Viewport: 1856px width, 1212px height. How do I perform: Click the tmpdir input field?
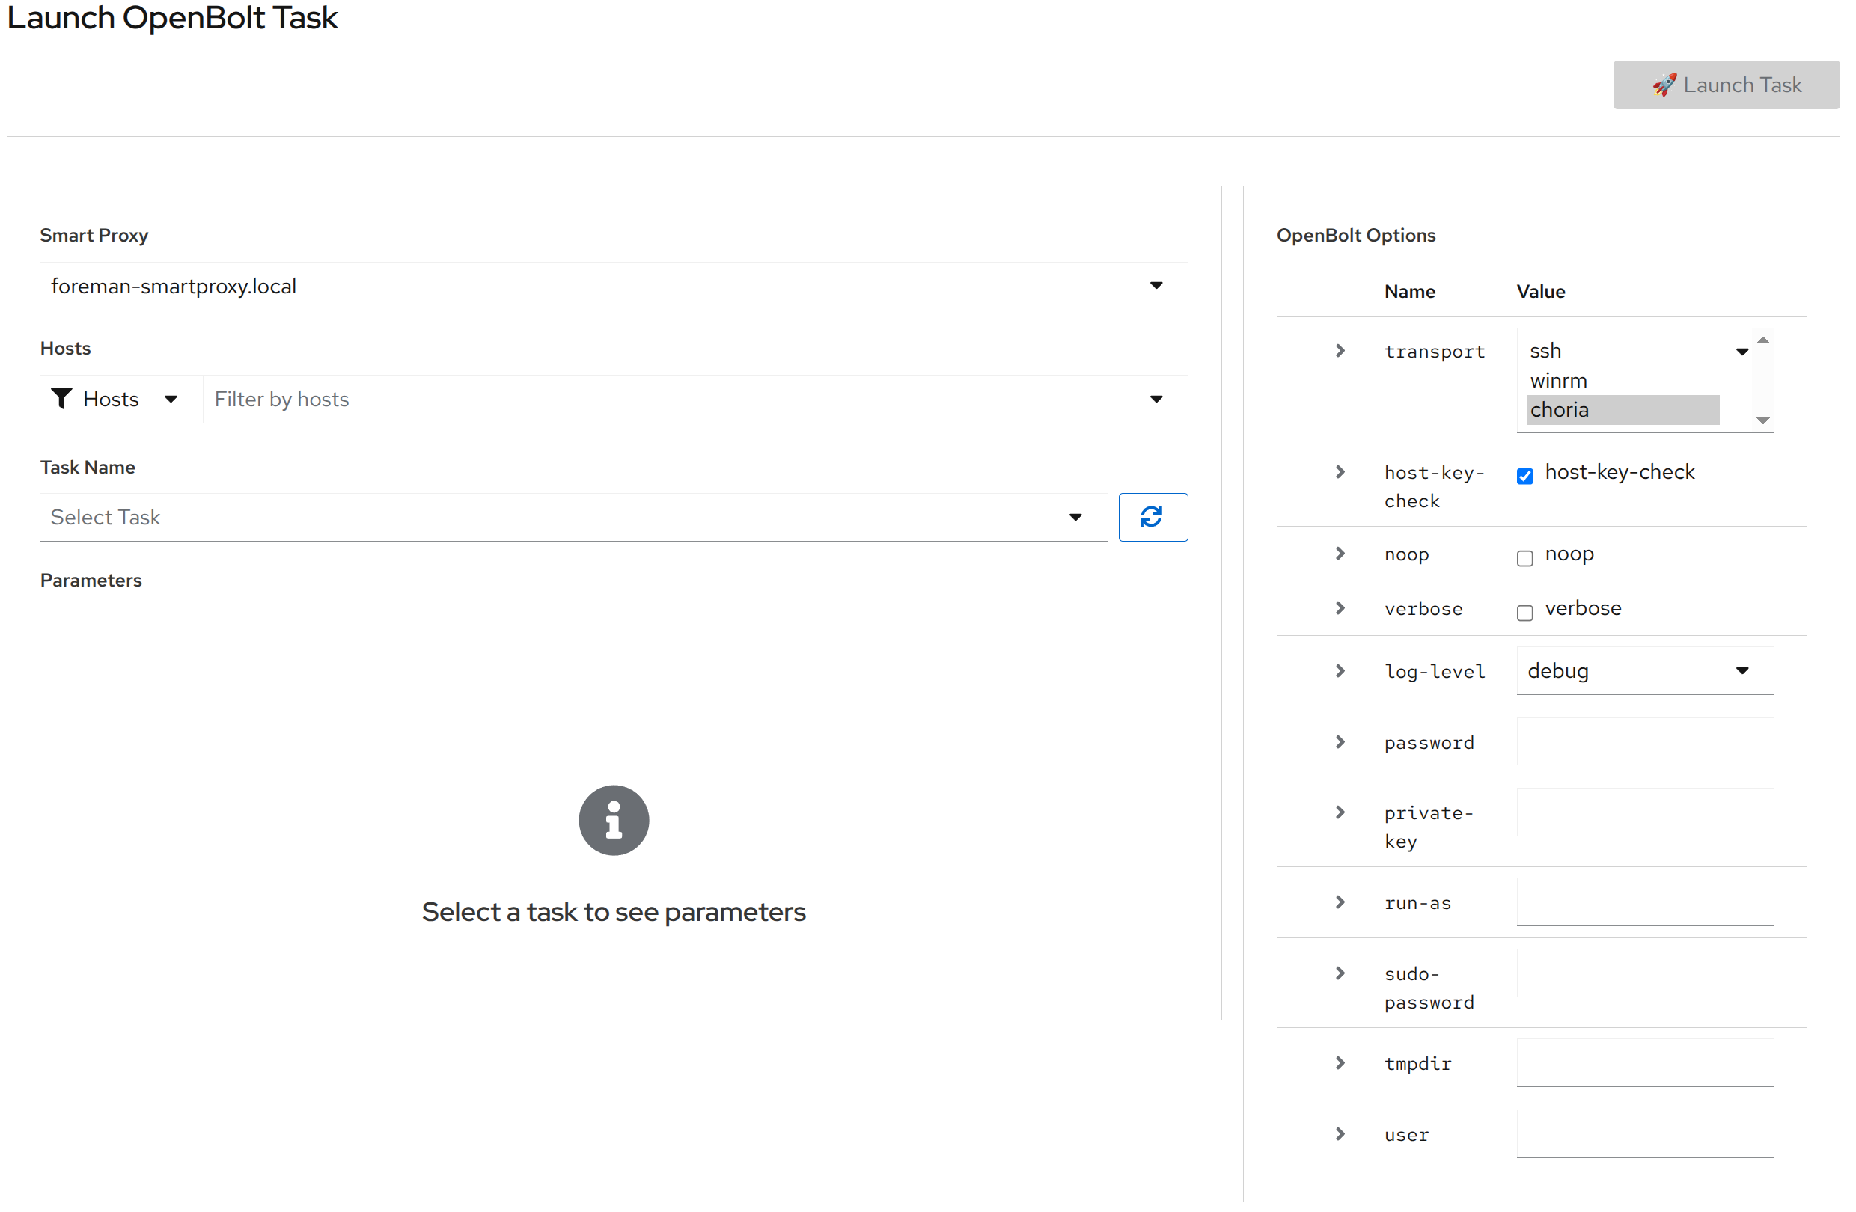pyautogui.click(x=1645, y=1062)
